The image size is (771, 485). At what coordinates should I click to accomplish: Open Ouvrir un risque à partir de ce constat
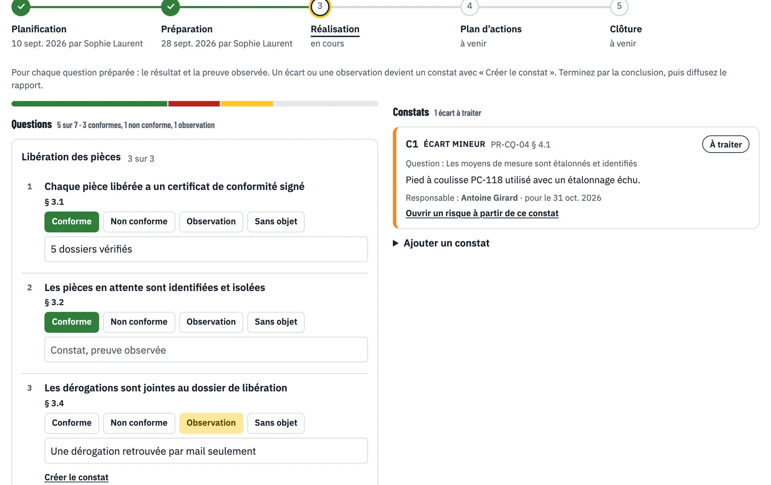(x=482, y=214)
